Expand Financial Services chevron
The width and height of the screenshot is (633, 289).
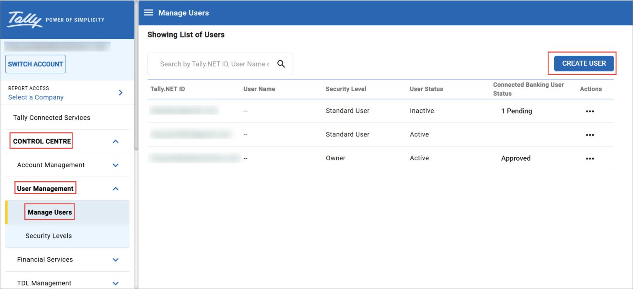tap(115, 260)
